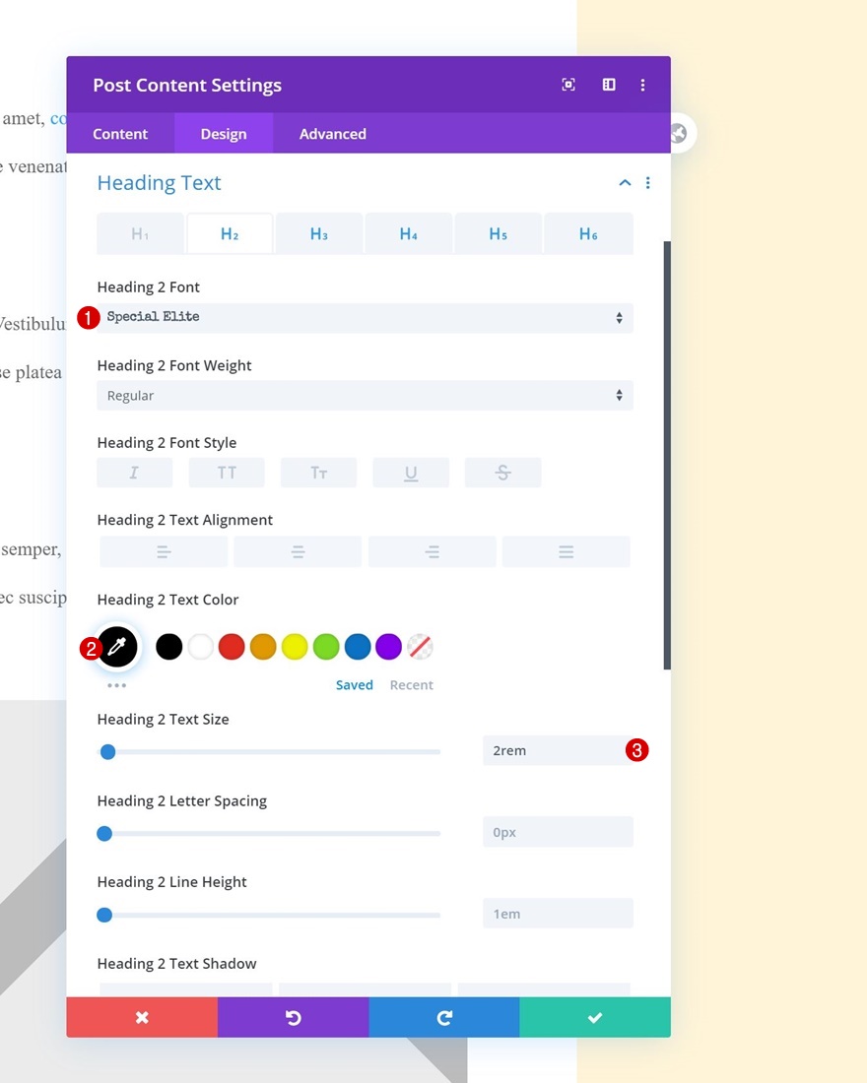
Task: Open the Heading 2 Font Weight dropdown
Action: click(366, 395)
